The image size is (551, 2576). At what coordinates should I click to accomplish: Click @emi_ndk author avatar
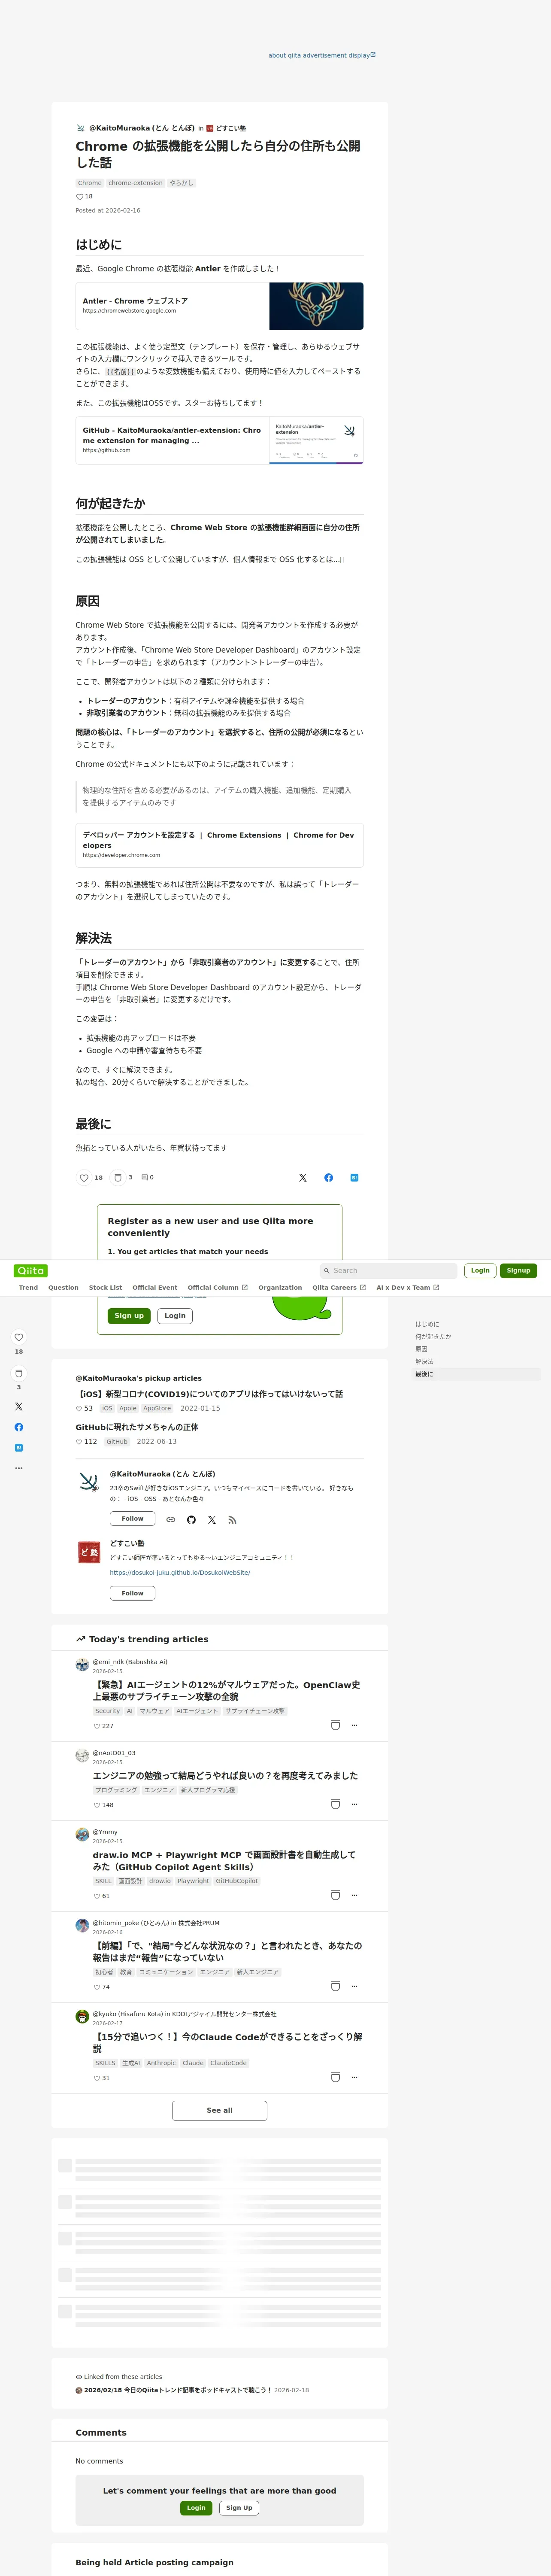pos(82,1664)
